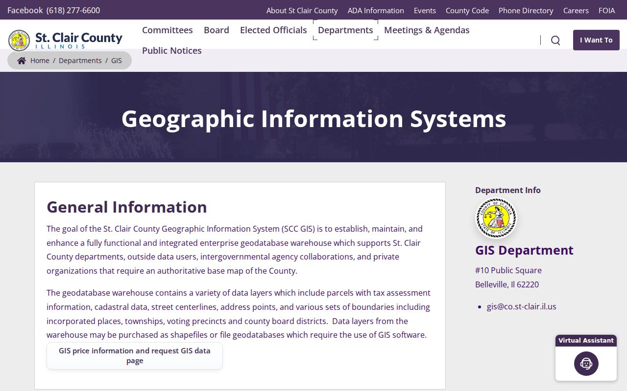627x391 pixels.
Task: Open the Elected Officials menu
Action: pos(273,30)
